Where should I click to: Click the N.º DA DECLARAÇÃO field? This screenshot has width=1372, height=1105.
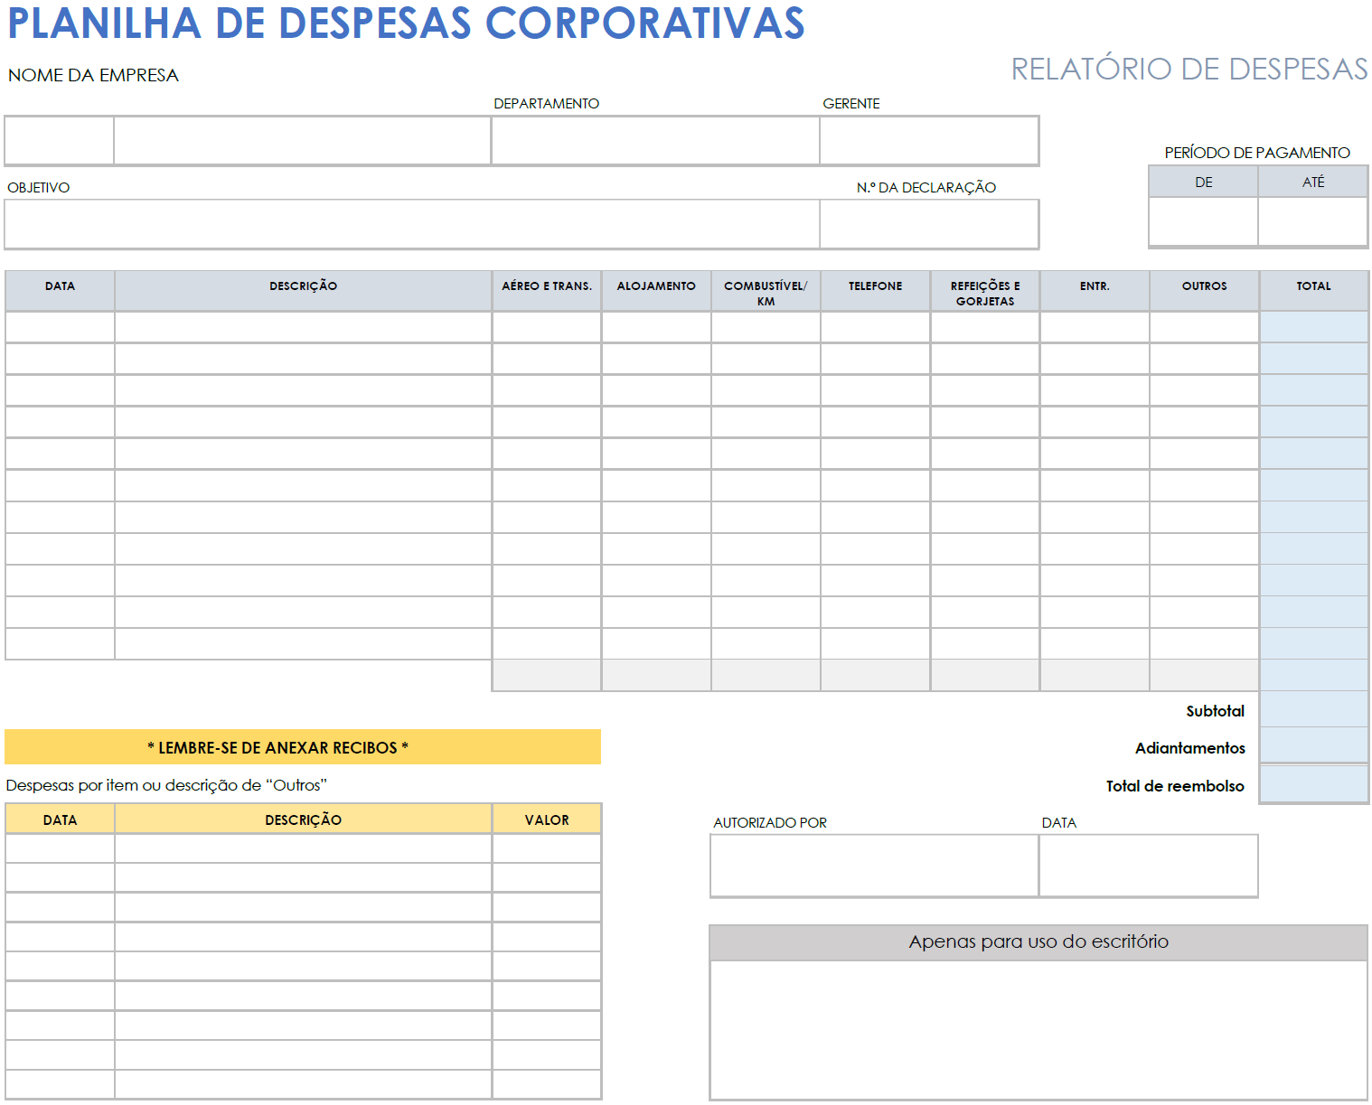pos(929,224)
